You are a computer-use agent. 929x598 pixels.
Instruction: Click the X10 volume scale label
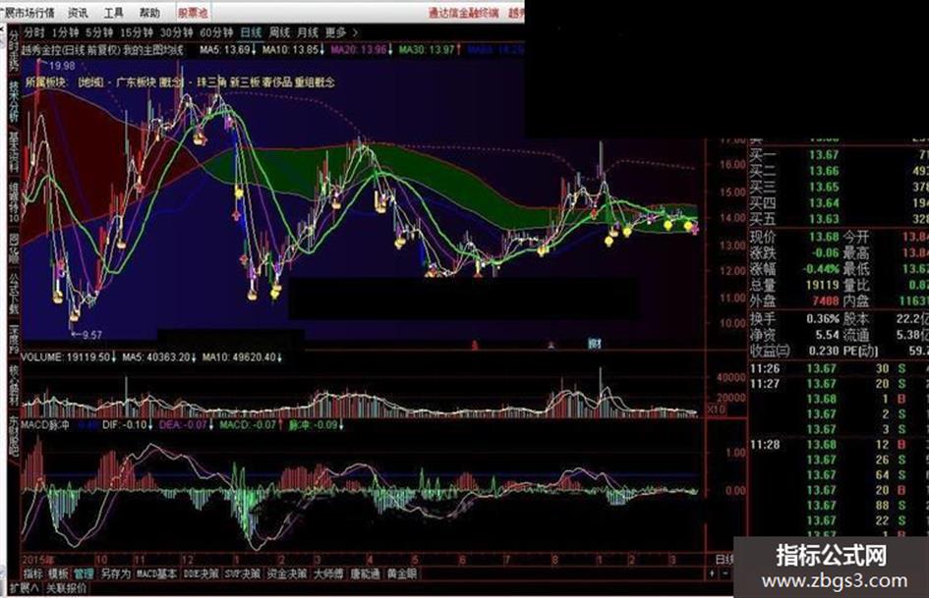pos(717,409)
